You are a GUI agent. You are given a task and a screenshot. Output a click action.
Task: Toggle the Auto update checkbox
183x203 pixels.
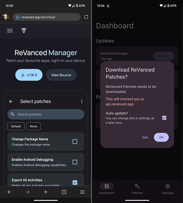(164, 118)
